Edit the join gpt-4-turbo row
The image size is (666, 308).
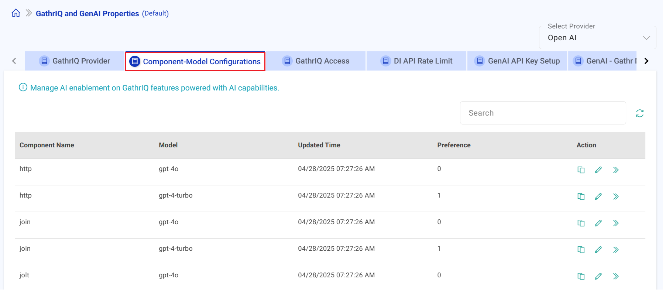point(598,250)
